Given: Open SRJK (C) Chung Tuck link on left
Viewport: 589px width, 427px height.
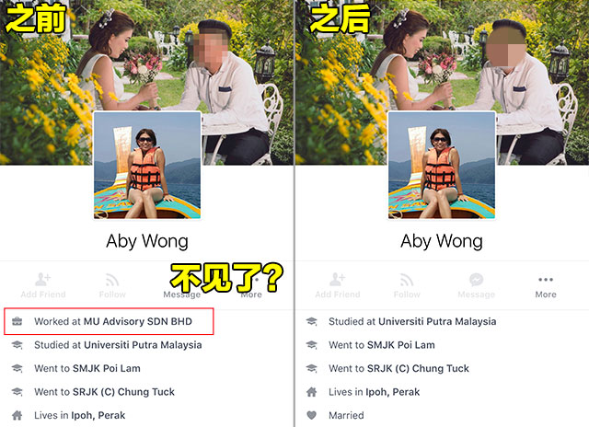Looking at the screenshot, I should coord(123,392).
